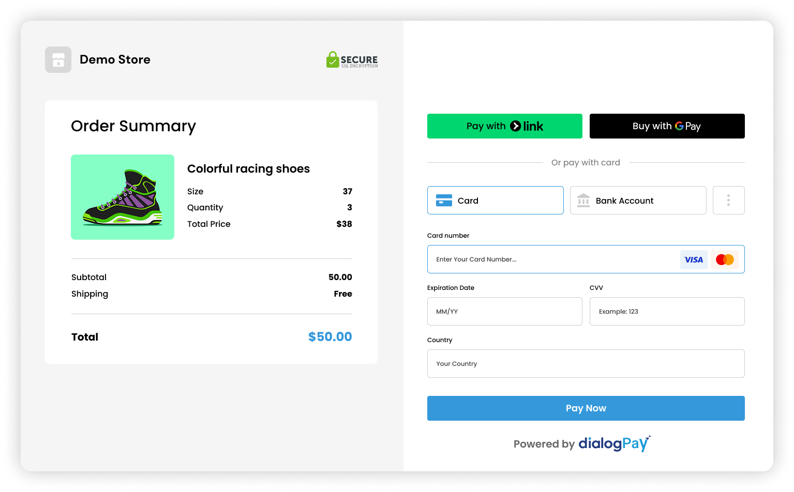Click the MM/YY expiration date field
Viewport: 794px width, 492px height.
pos(505,312)
